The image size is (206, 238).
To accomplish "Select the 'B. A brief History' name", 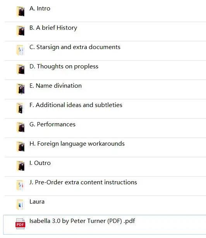I will (x=53, y=28).
